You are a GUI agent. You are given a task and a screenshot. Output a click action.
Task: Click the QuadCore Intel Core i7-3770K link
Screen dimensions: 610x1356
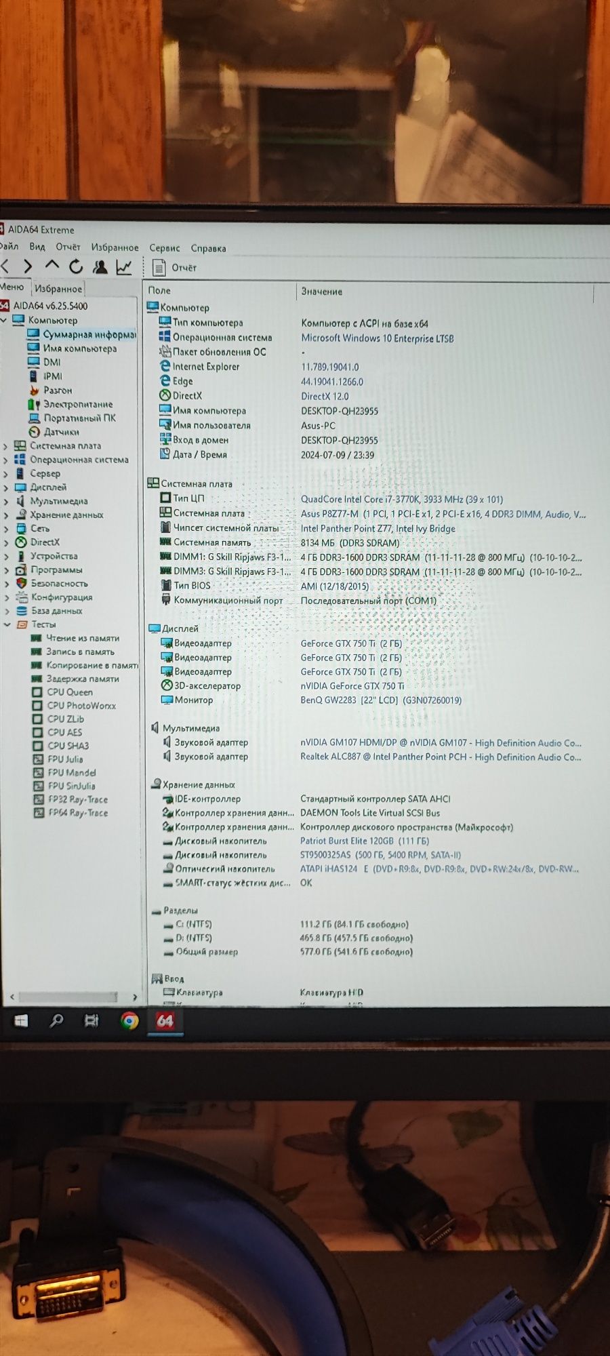pos(402,499)
